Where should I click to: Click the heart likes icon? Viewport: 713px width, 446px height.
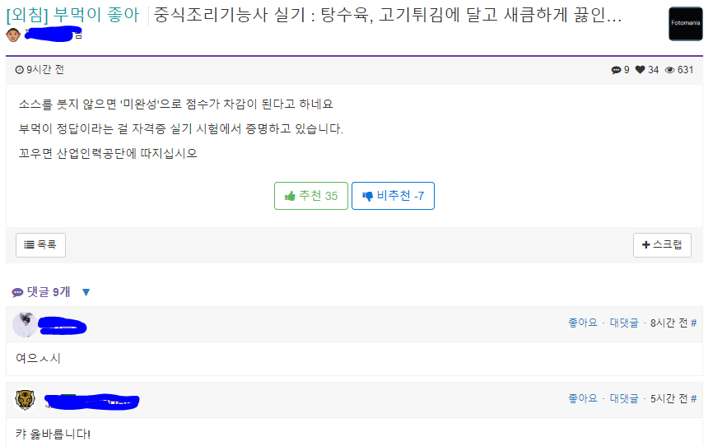click(640, 71)
